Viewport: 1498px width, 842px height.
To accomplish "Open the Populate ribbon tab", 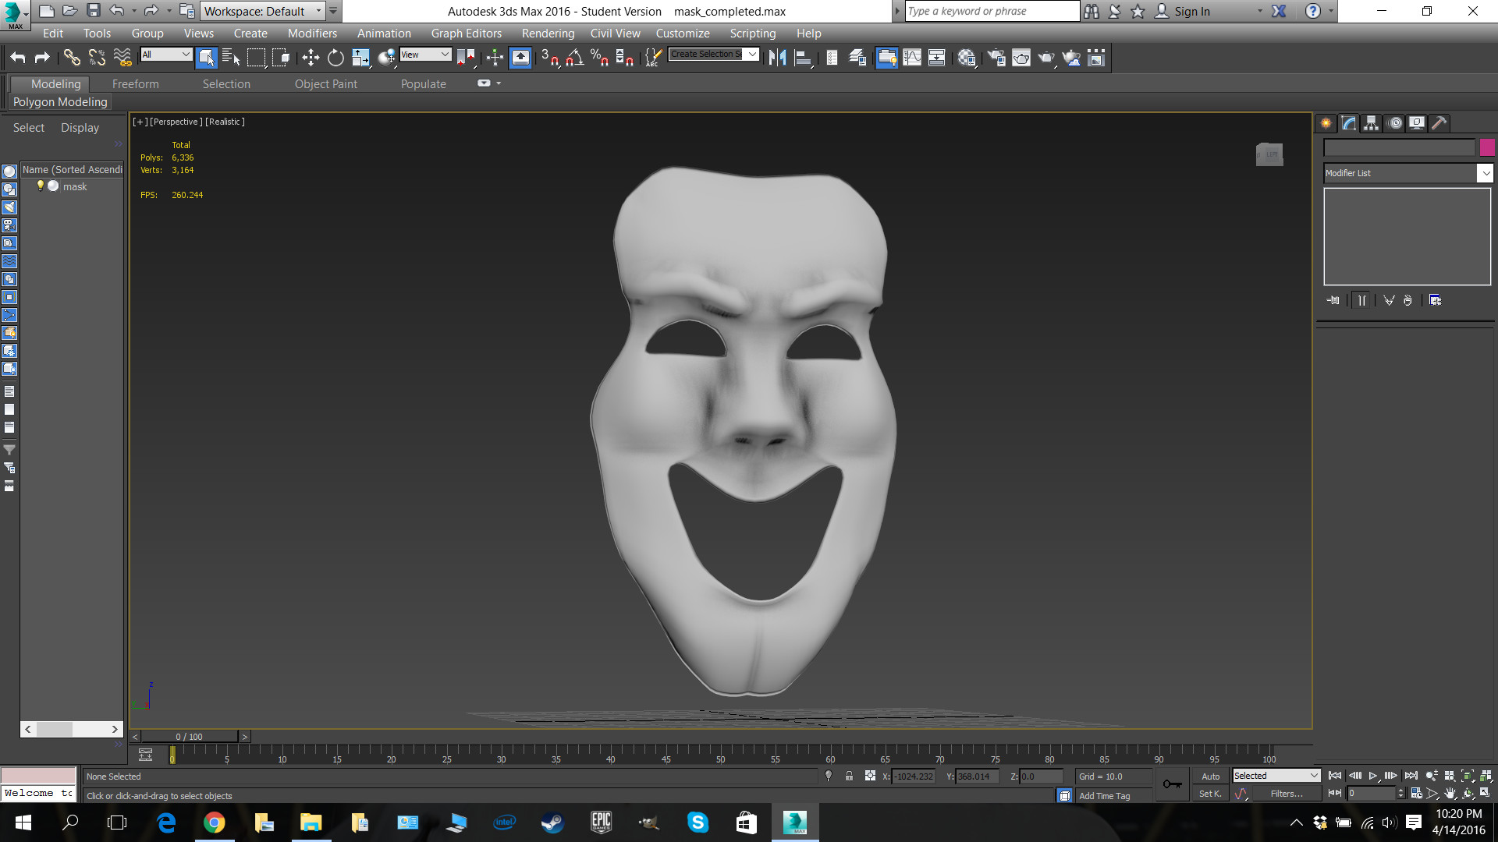I will (423, 83).
